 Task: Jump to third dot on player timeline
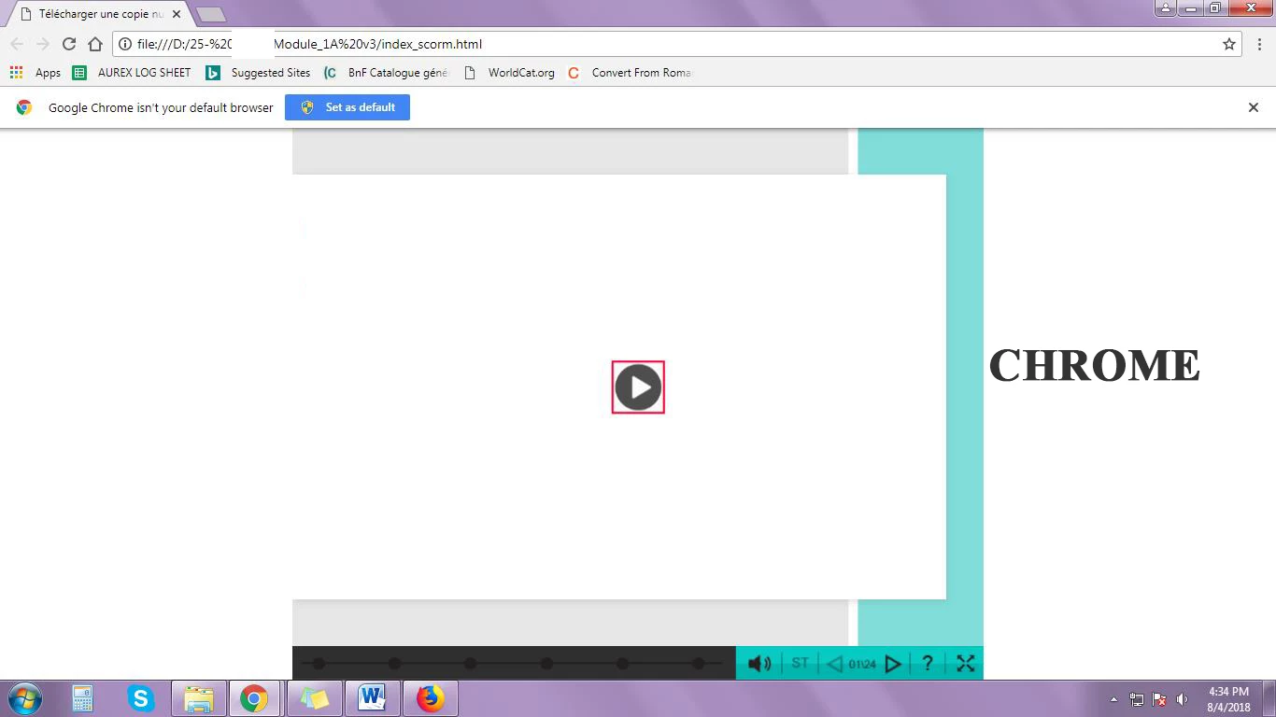pos(470,663)
